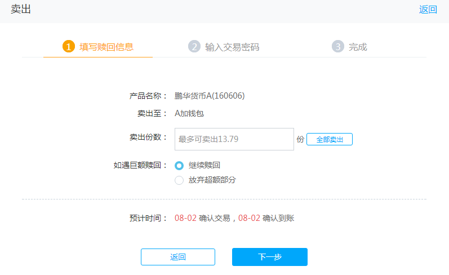Select the 完成 step label

(358, 47)
